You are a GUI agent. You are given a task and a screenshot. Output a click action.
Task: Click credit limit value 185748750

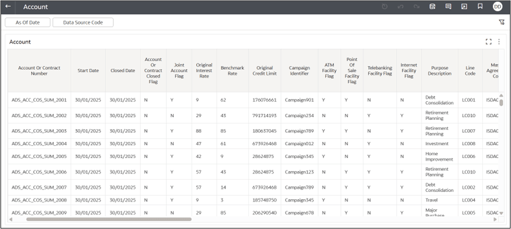click(264, 200)
